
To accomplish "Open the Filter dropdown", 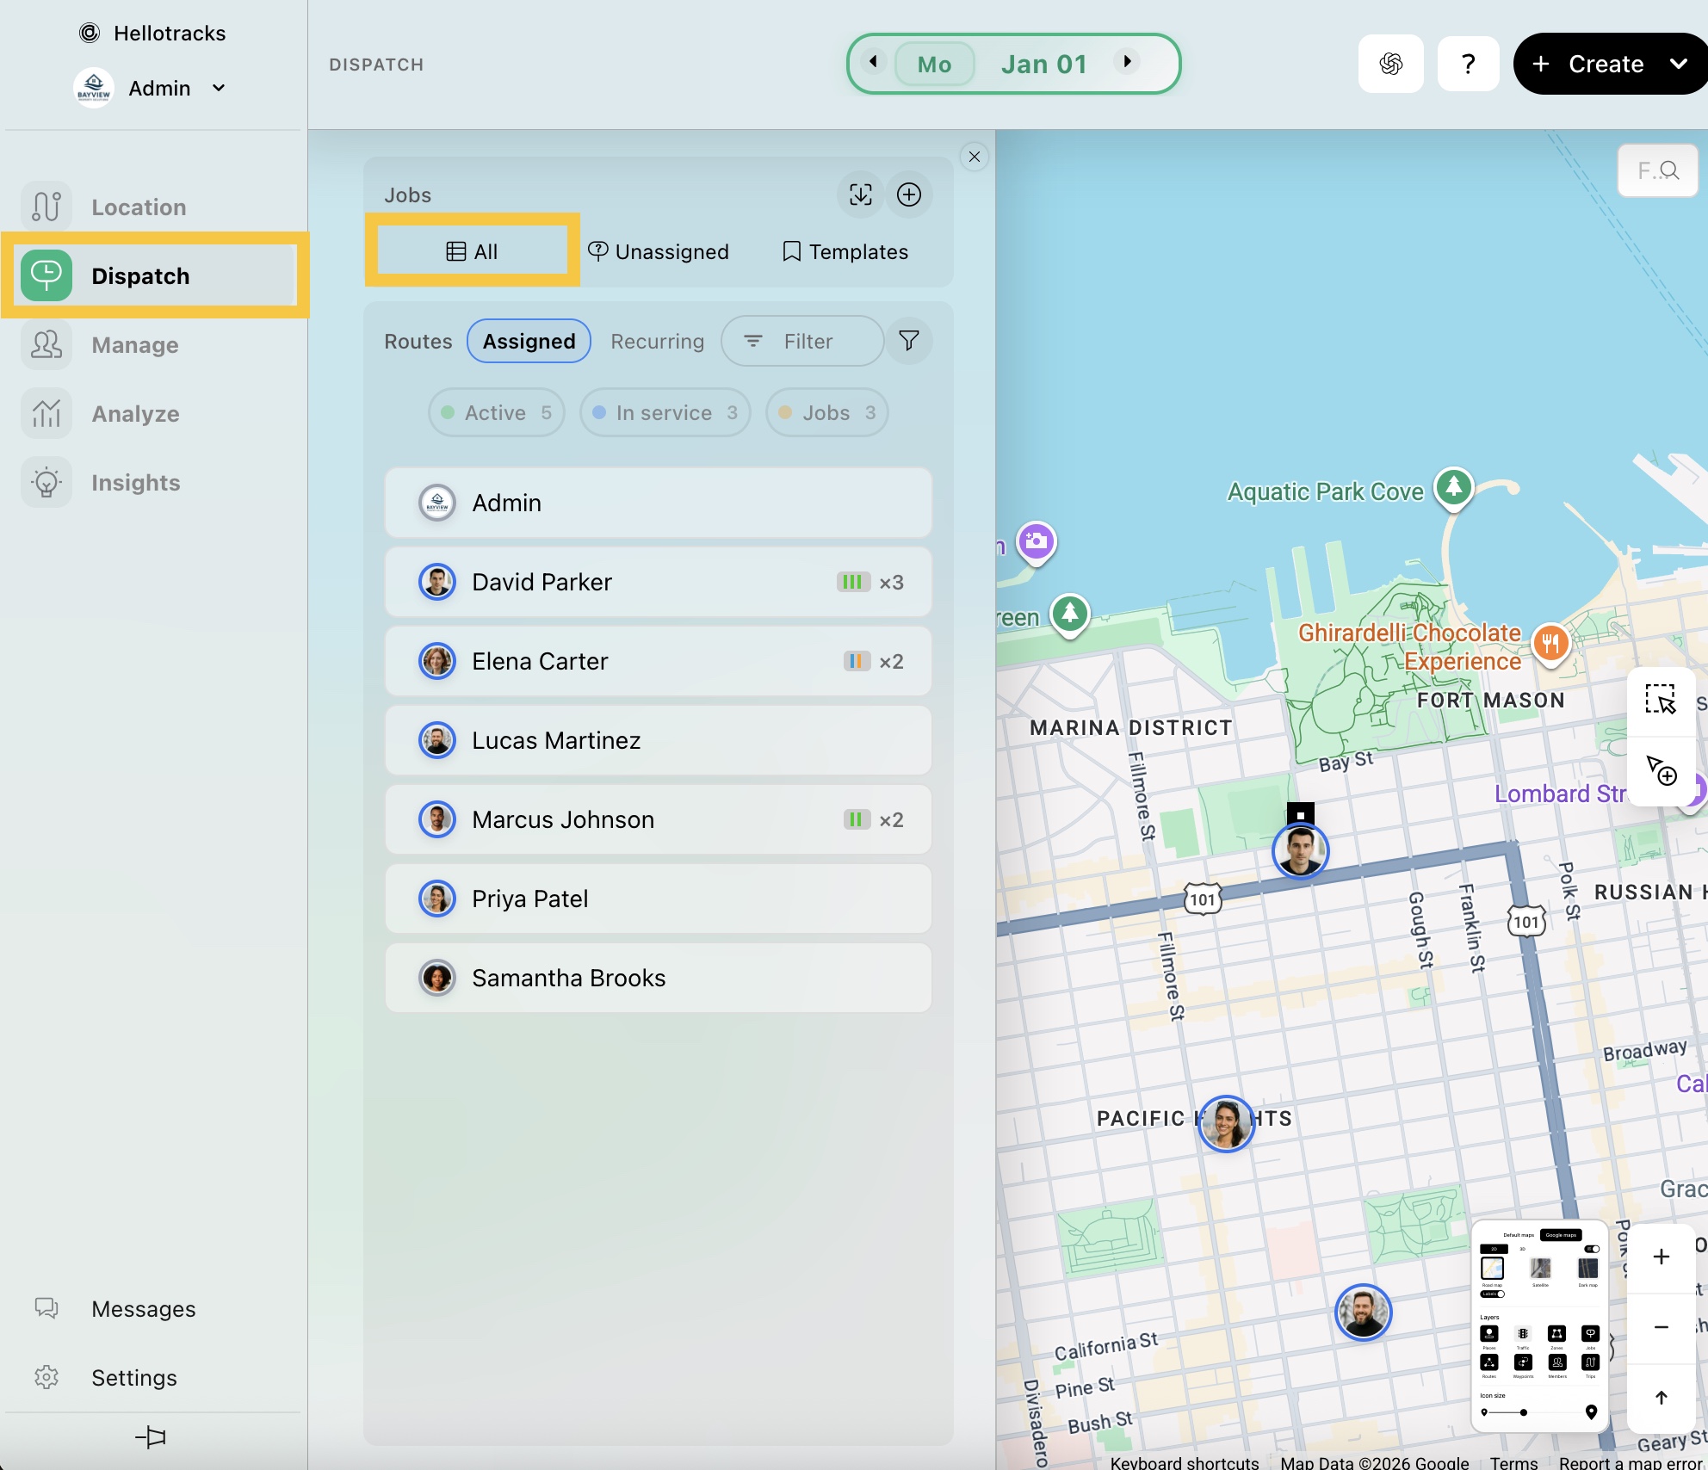I will pos(801,341).
